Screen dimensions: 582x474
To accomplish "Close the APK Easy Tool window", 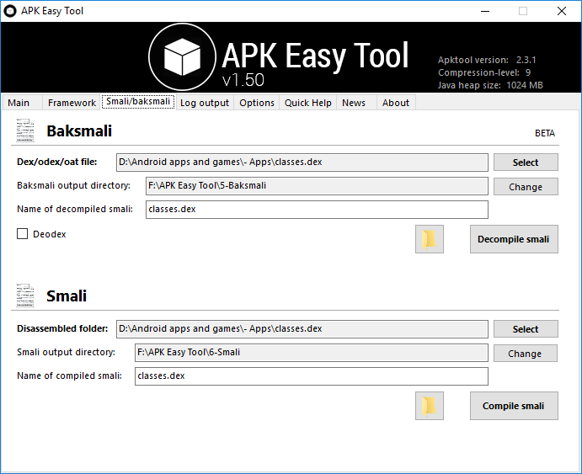I will tap(562, 11).
